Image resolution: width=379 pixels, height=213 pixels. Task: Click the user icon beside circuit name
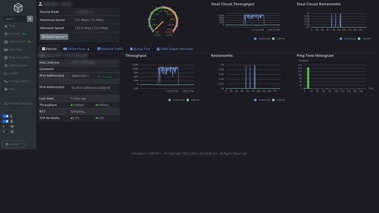[x=40, y=4]
